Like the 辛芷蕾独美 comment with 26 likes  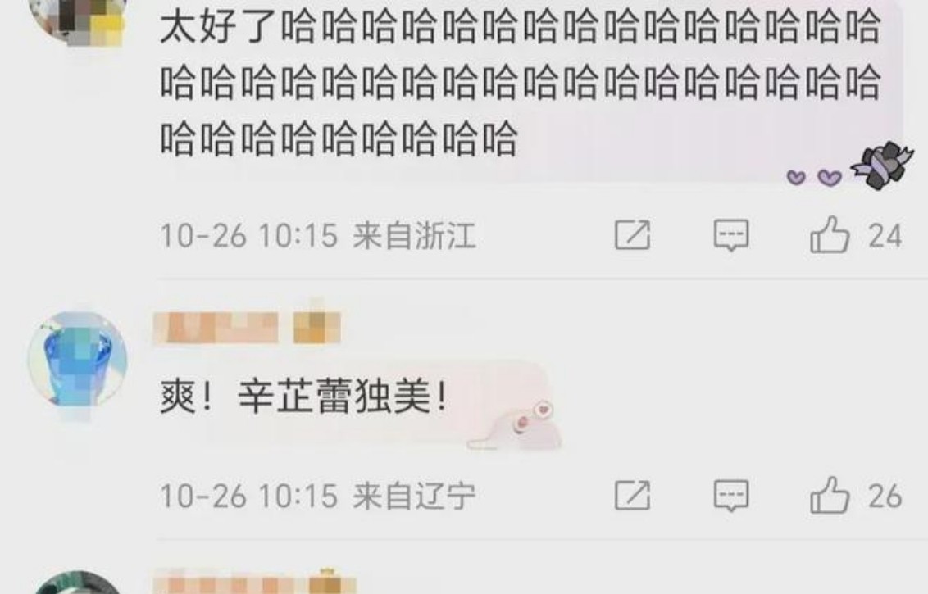point(830,495)
